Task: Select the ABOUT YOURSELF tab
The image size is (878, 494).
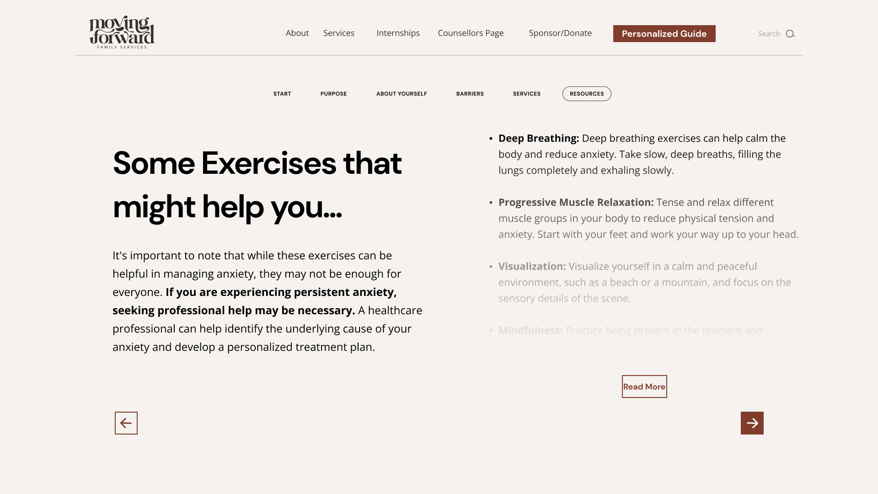Action: 402,93
